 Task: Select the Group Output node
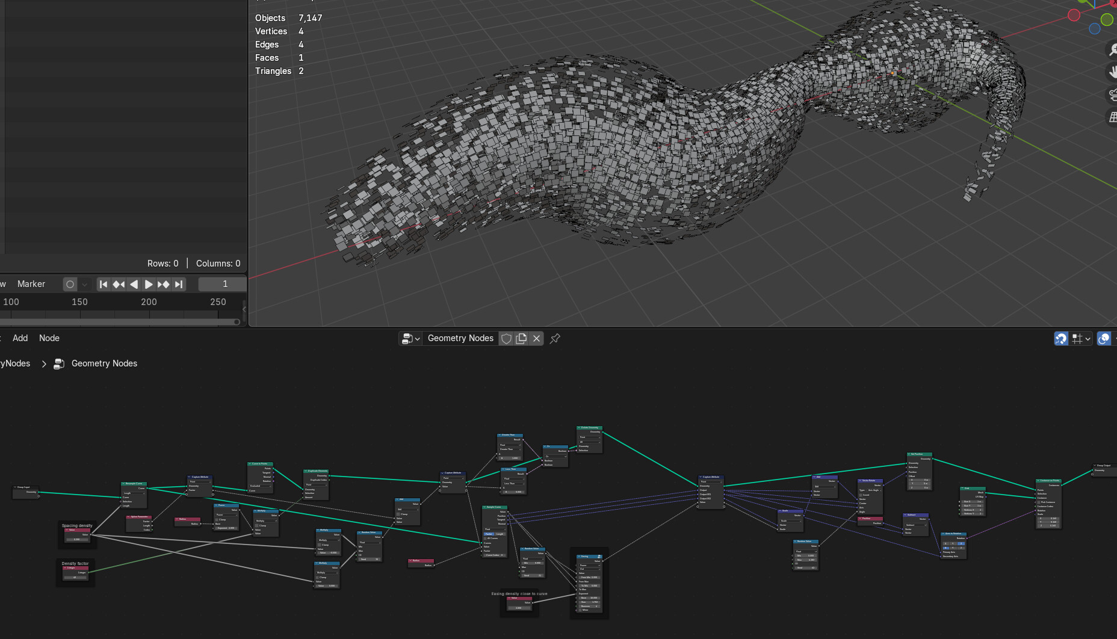(1105, 469)
